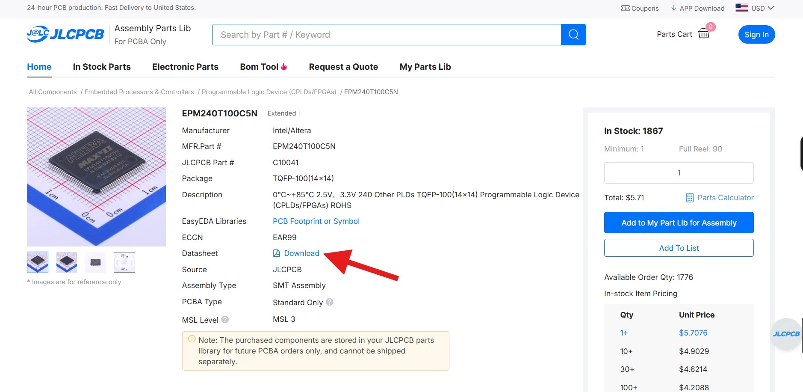This screenshot has height=392, width=803.
Task: Click the search magnifier button
Action: pyautogui.click(x=573, y=35)
